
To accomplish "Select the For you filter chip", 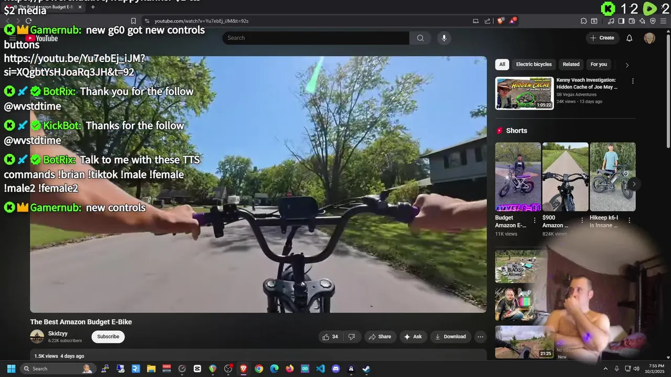I will click(x=599, y=64).
